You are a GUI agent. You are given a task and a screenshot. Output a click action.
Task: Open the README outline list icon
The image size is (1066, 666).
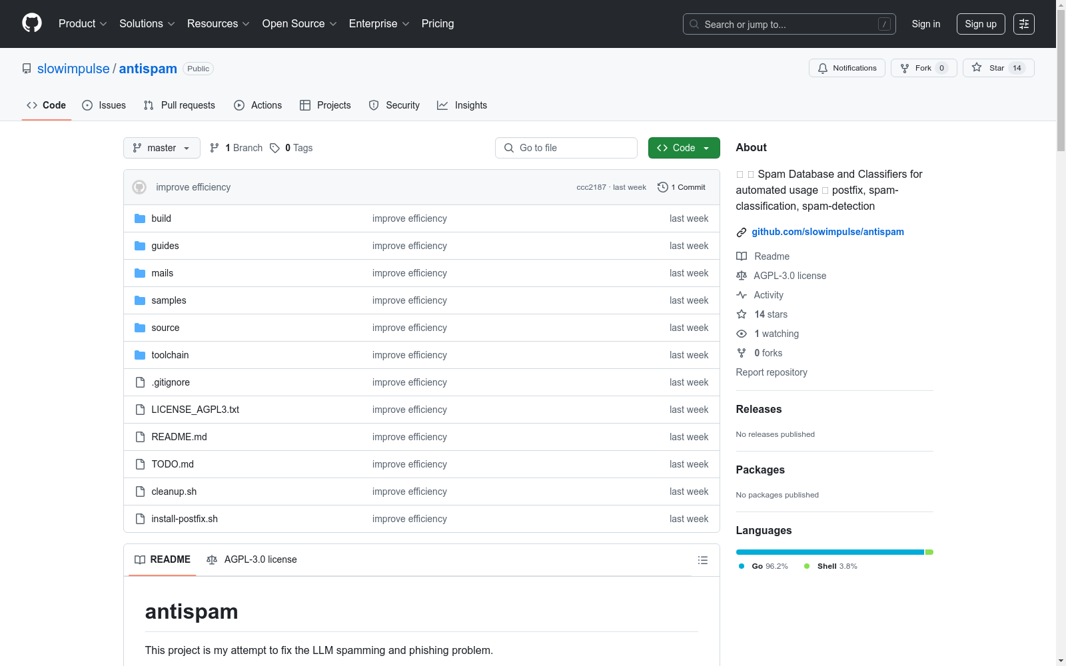702,560
